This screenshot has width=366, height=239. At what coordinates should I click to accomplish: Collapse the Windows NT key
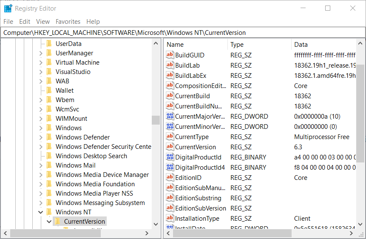(x=41, y=212)
